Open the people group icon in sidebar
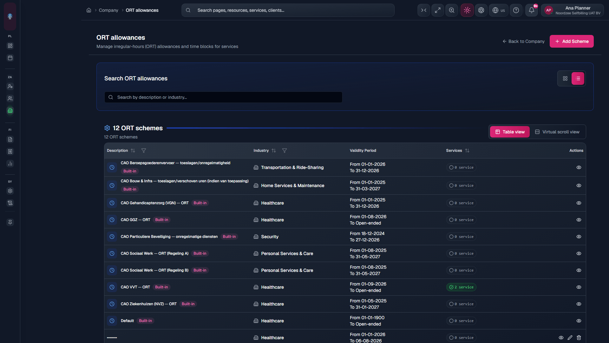 [10, 98]
